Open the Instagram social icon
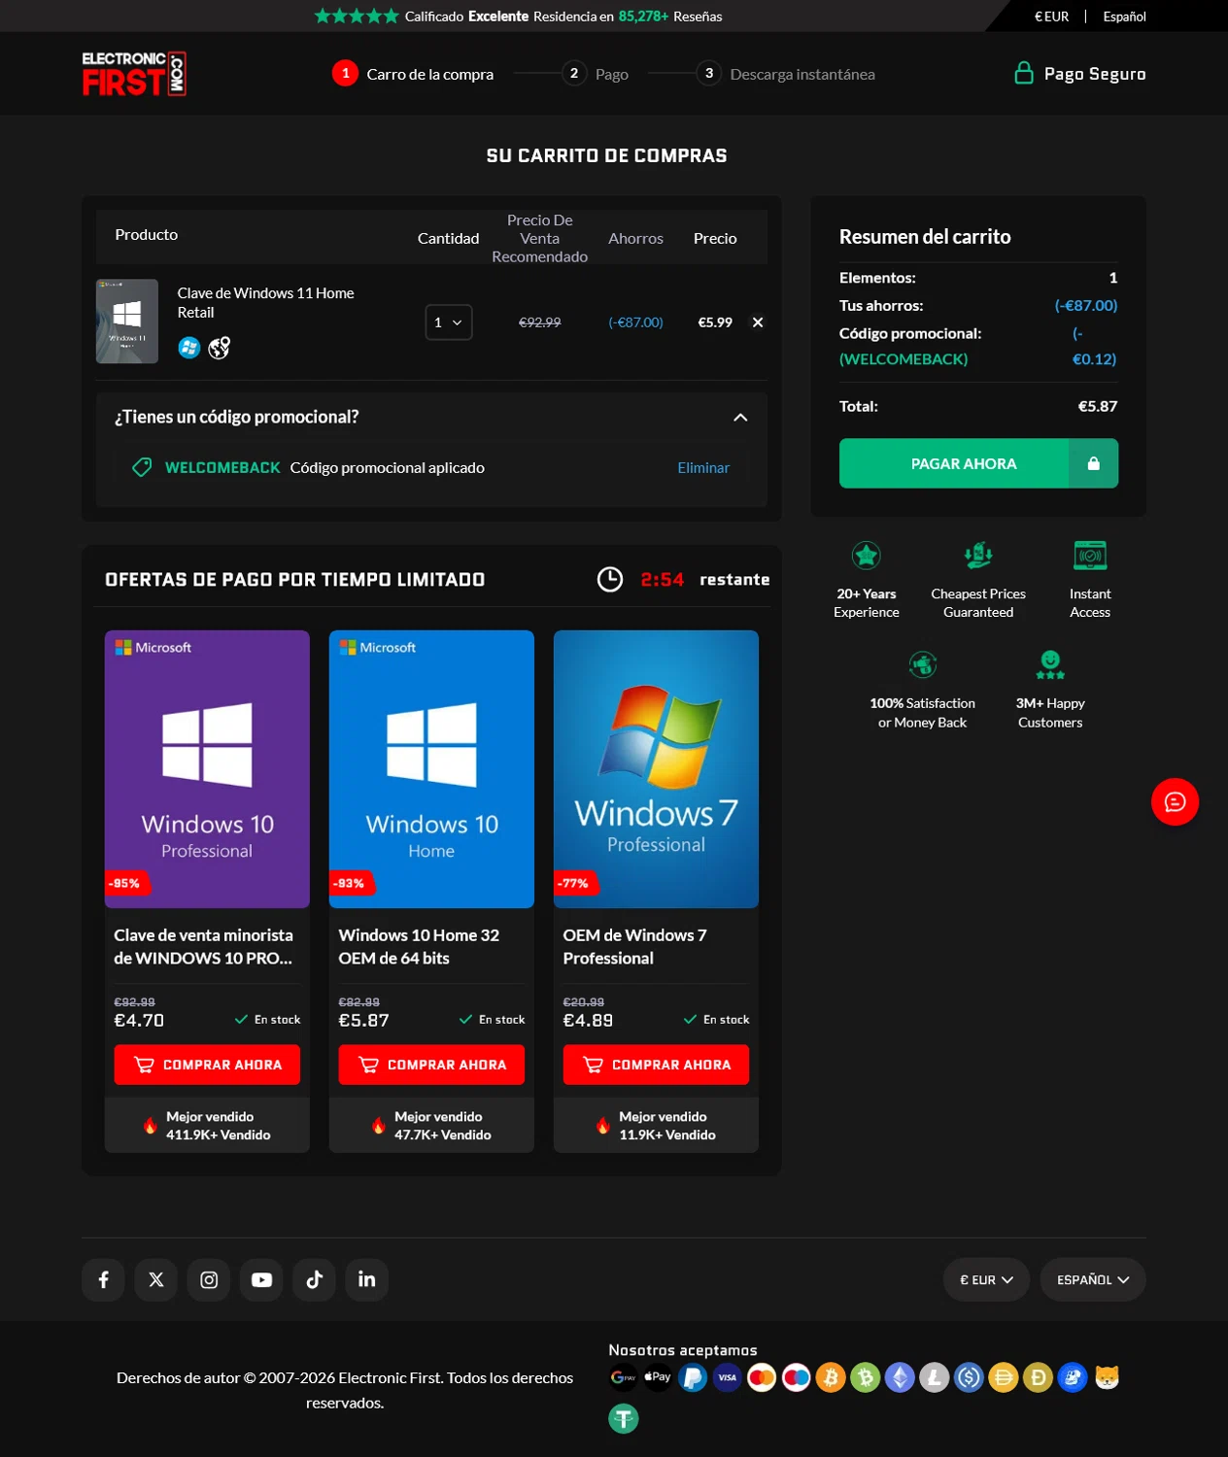Screen dimensions: 1228x1457 [x=209, y=1279]
